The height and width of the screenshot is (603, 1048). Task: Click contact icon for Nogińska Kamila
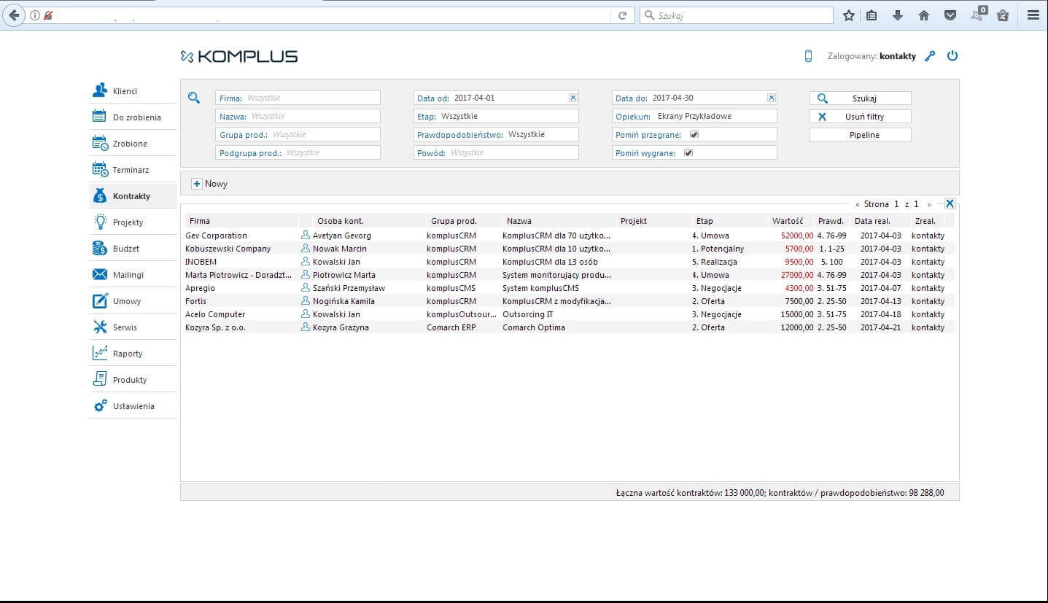(306, 301)
